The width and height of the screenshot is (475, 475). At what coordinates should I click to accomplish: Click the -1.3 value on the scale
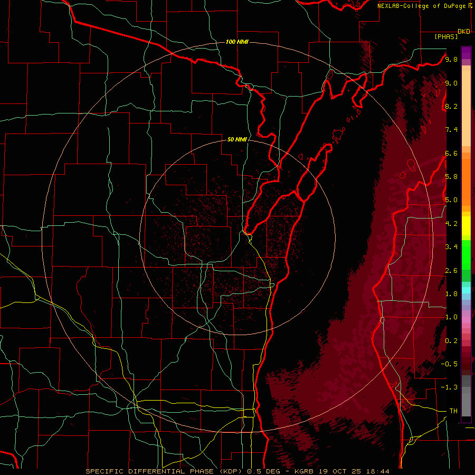click(x=449, y=387)
